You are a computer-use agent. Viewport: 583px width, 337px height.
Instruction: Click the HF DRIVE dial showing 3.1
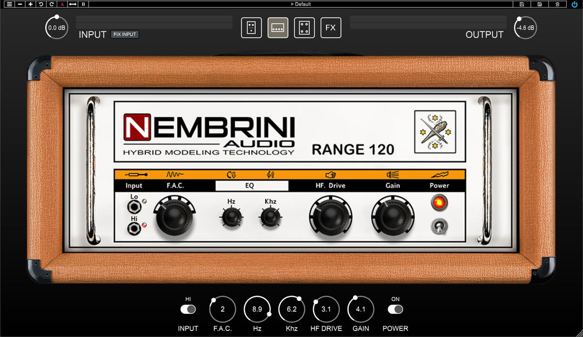(326, 309)
